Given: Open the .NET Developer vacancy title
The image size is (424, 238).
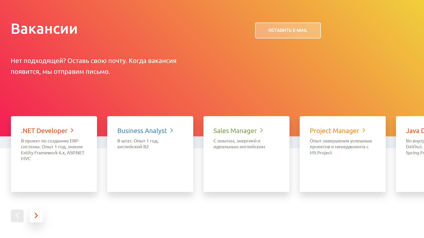Looking at the screenshot, I should pos(44,131).
